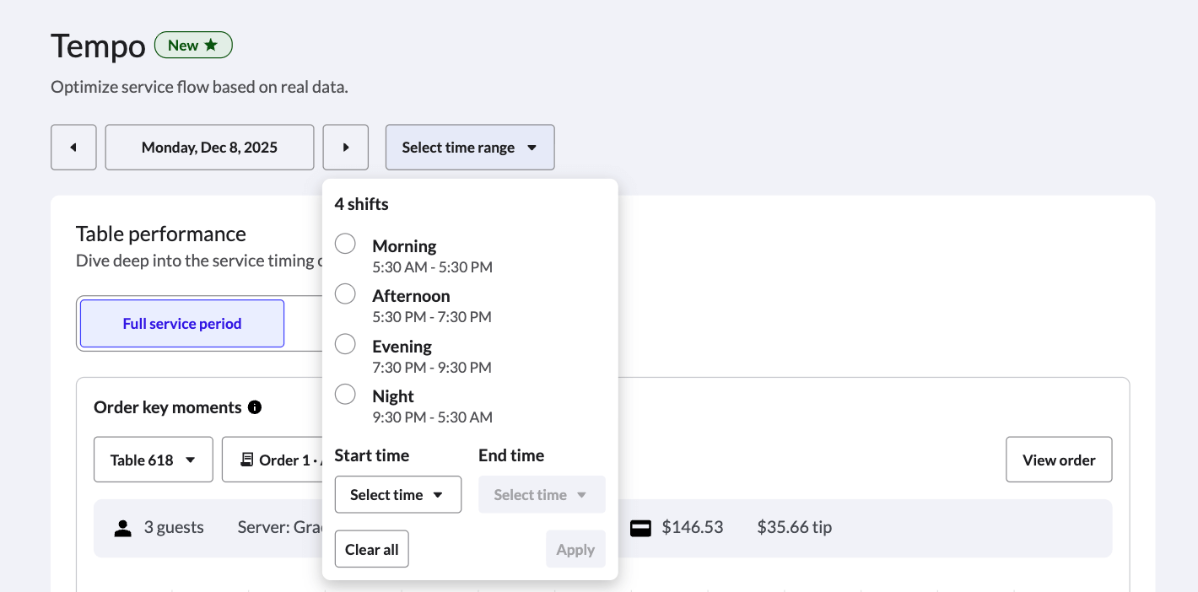Click the Order key moments info icon
The height and width of the screenshot is (592, 1198).
click(255, 407)
